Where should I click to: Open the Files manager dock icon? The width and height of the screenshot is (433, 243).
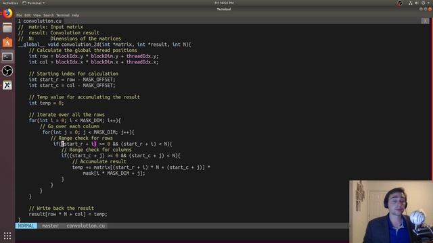(x=7, y=28)
